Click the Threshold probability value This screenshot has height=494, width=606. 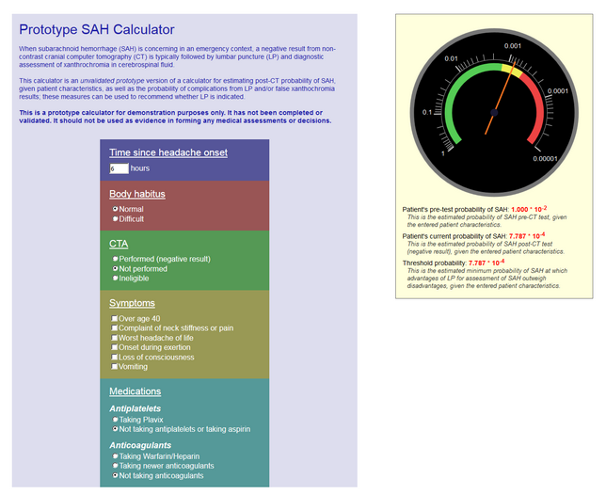[486, 263]
